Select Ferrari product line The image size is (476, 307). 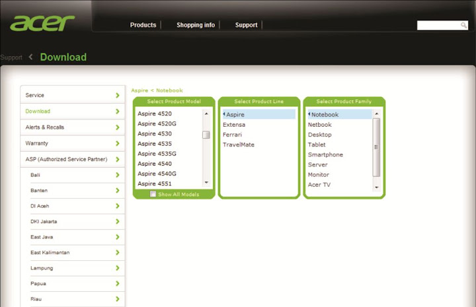click(x=232, y=135)
